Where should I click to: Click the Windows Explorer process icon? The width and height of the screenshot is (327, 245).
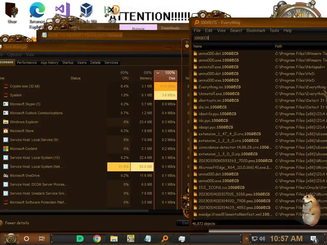click(x=6, y=122)
